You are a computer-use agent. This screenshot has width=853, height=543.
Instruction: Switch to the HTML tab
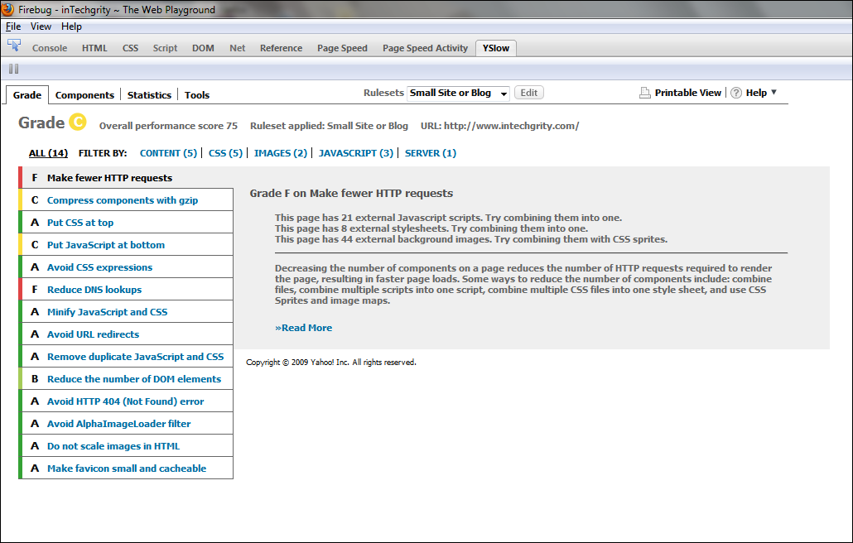click(94, 48)
